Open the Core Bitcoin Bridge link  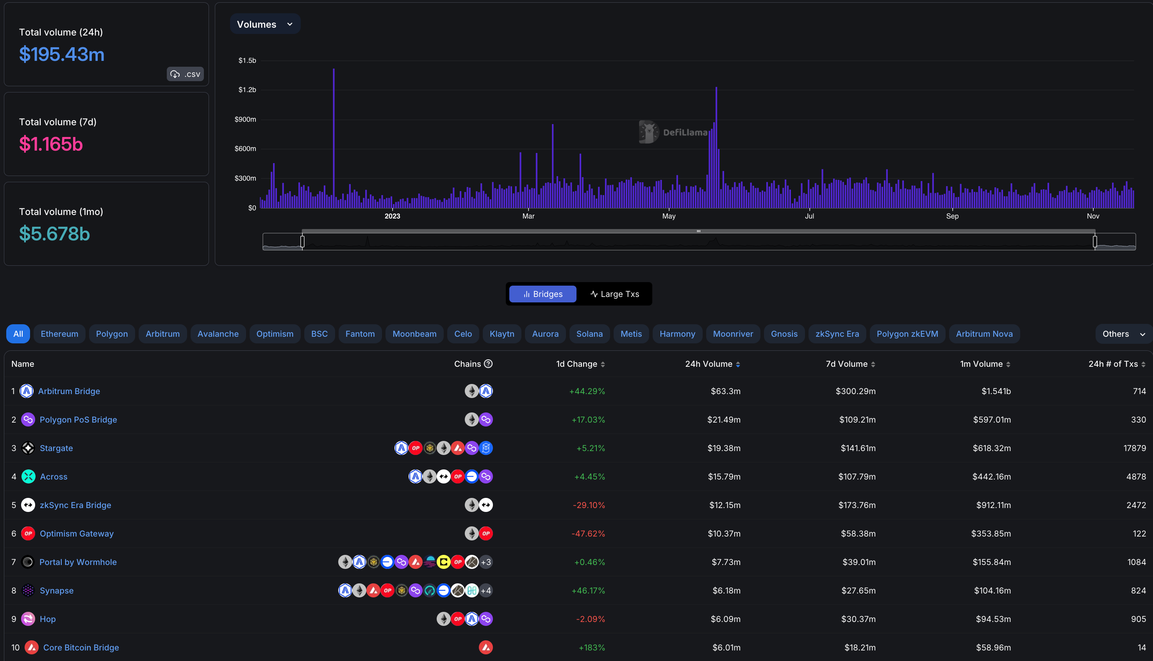[81, 647]
